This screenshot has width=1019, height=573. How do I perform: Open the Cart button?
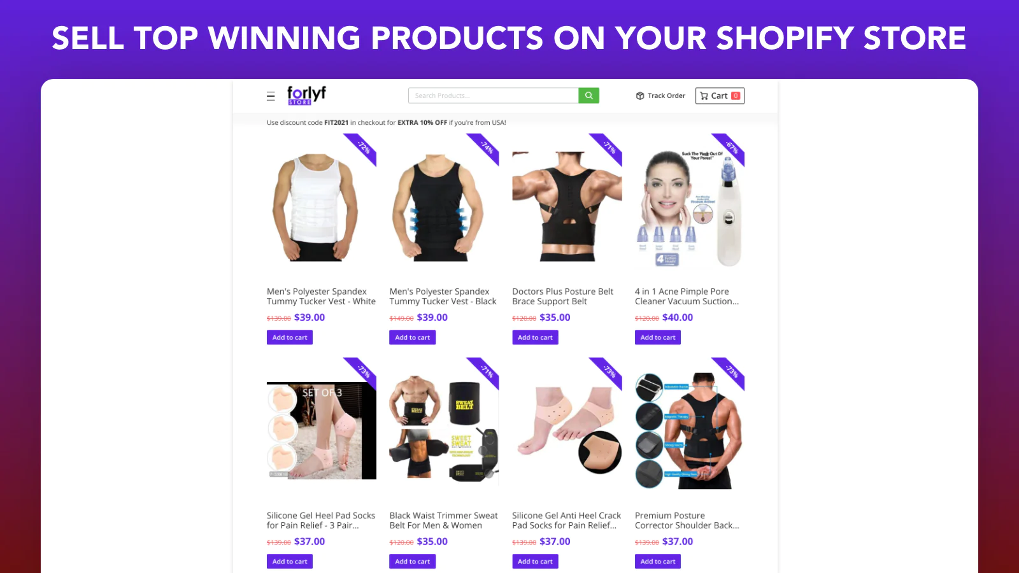point(720,95)
